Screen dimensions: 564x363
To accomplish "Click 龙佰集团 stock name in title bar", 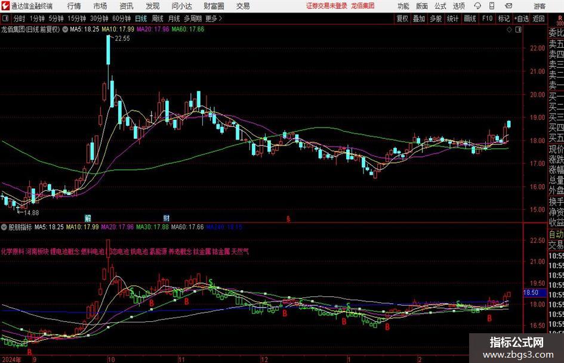I will [x=363, y=6].
